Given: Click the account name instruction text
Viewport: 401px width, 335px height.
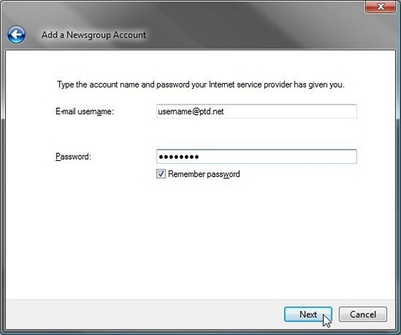Looking at the screenshot, I should pos(200,84).
